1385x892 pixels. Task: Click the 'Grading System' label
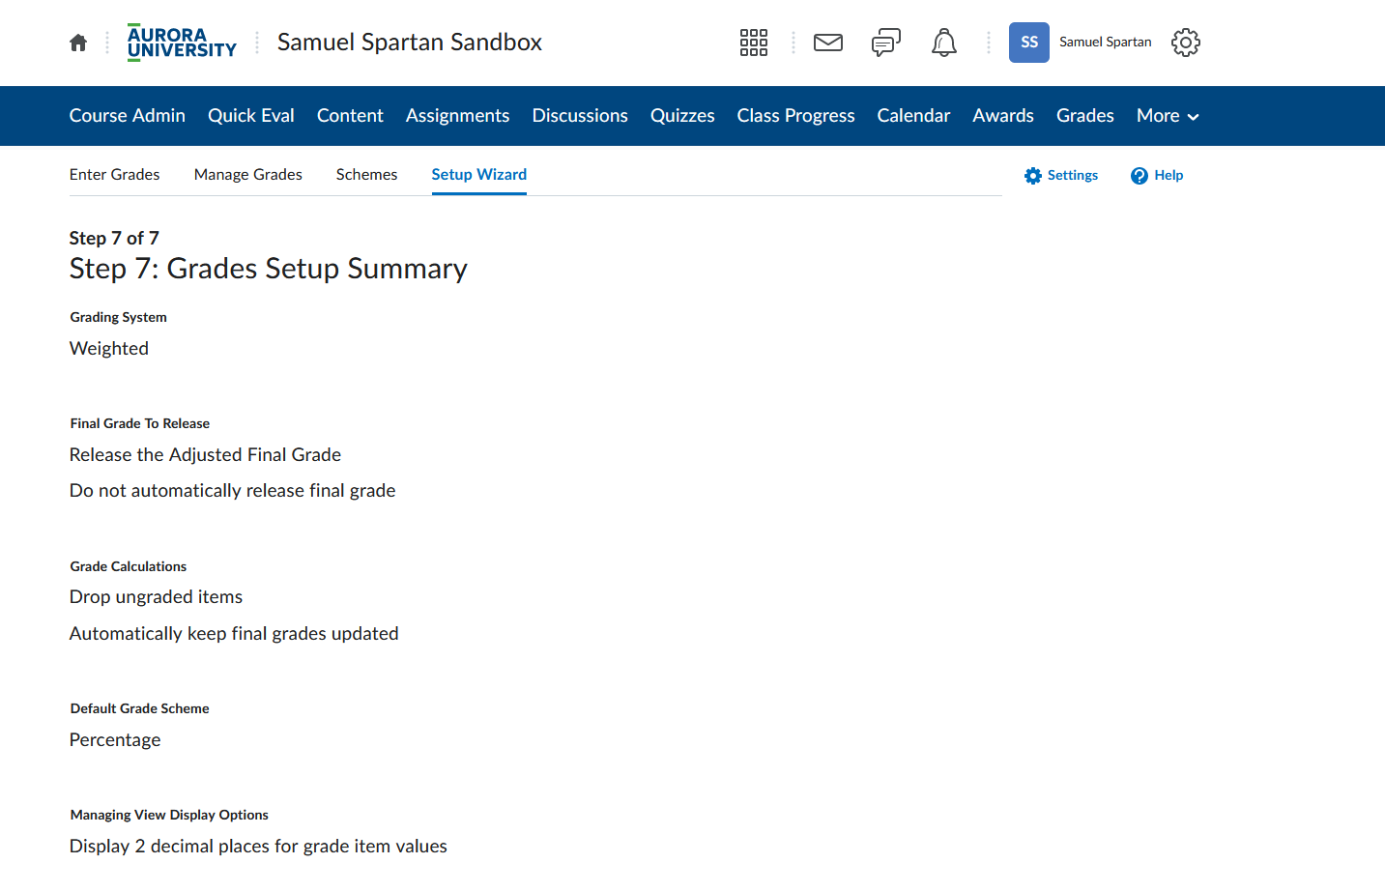click(x=119, y=318)
